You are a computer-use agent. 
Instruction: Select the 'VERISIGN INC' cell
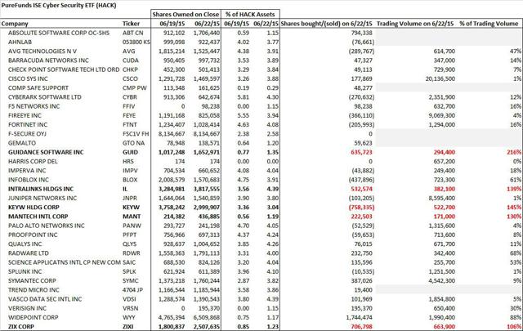point(27,308)
